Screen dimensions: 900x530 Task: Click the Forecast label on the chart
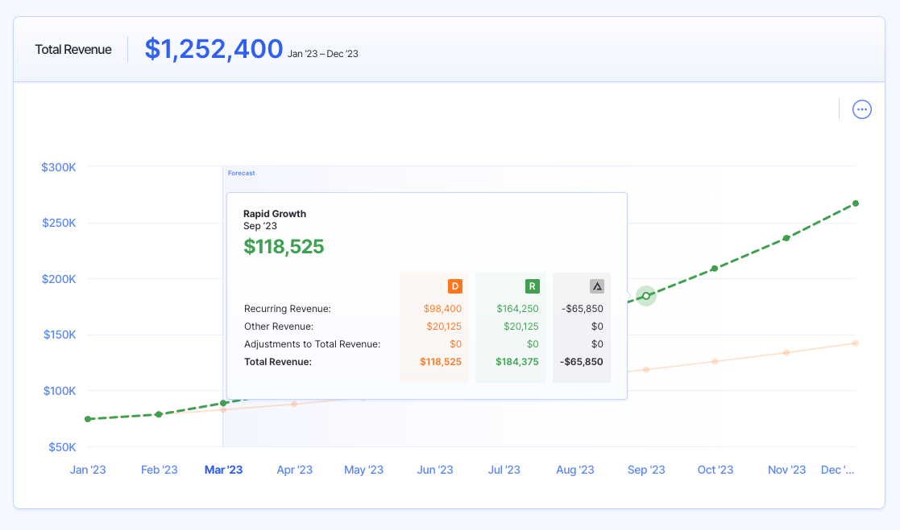(241, 173)
